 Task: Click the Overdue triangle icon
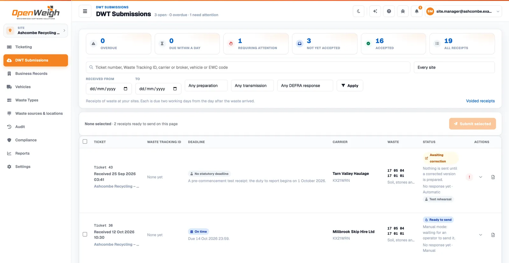[x=93, y=44]
